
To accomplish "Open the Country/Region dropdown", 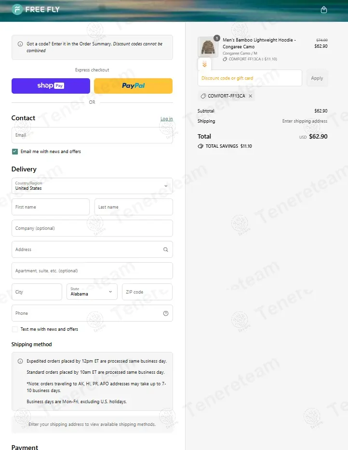I will pos(92,186).
